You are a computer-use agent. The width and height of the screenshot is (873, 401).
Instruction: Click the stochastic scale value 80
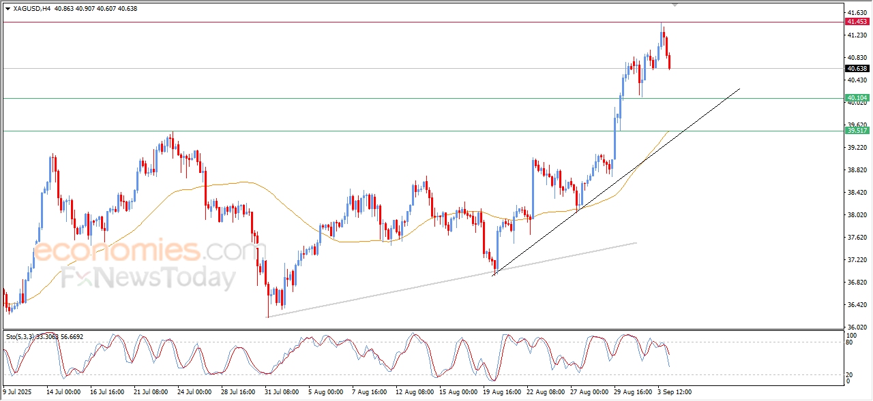(850, 342)
